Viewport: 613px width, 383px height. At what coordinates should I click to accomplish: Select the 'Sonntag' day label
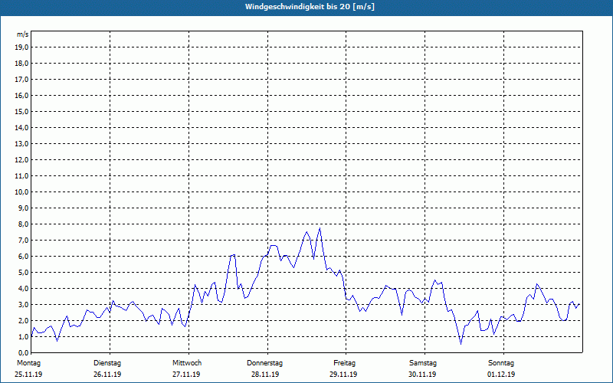click(x=501, y=363)
